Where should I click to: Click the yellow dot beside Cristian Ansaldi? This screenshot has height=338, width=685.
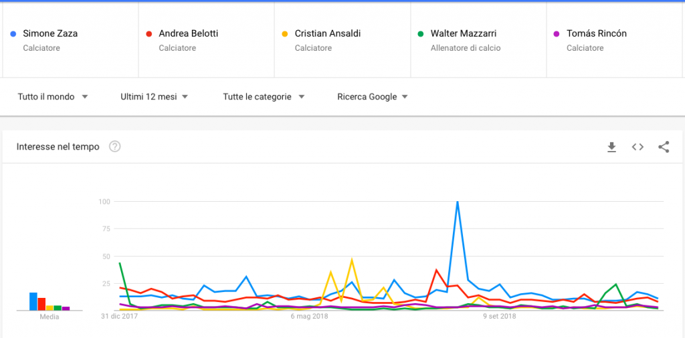coord(285,33)
